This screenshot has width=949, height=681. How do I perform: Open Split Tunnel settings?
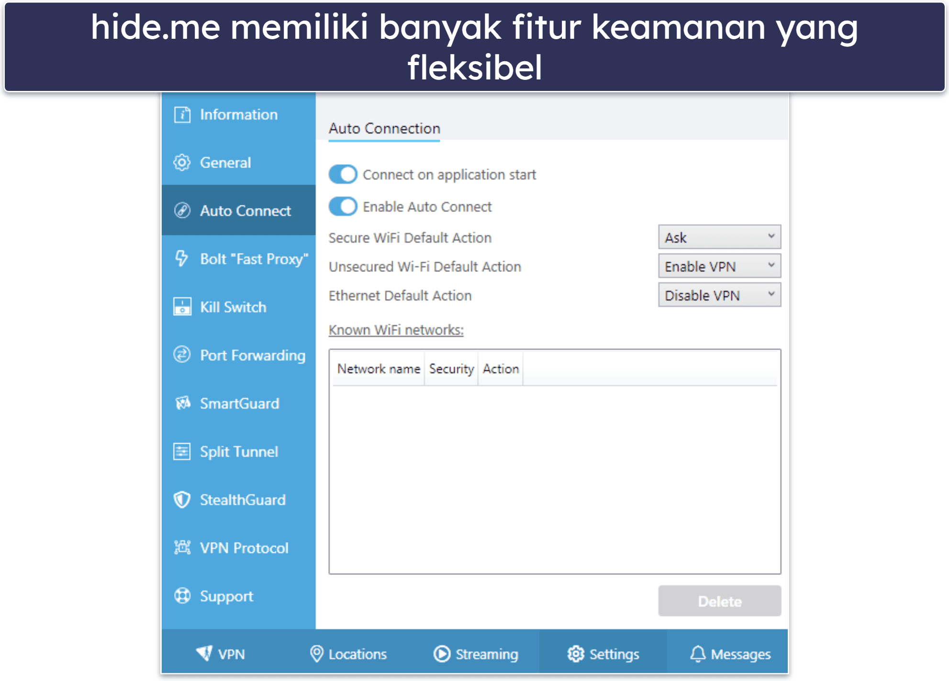point(239,451)
